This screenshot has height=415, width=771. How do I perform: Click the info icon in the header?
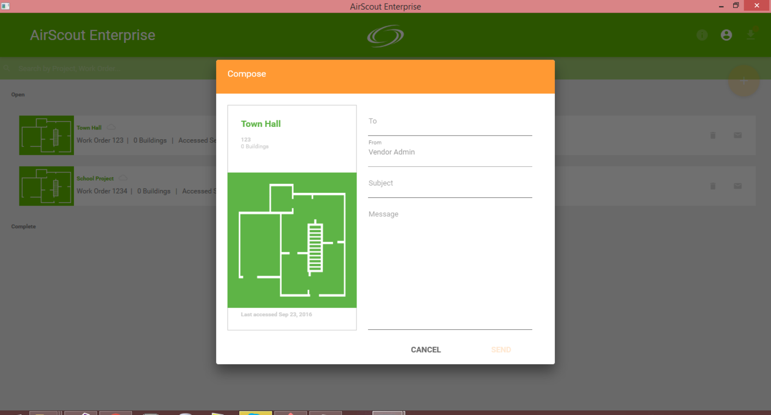point(702,35)
